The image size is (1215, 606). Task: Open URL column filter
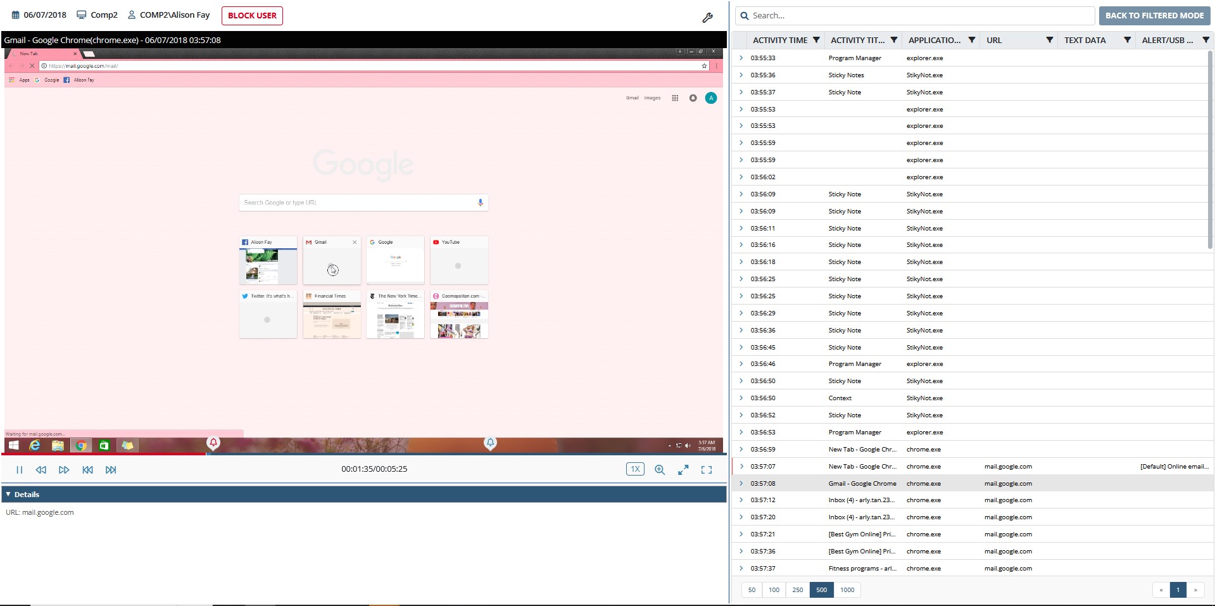1050,40
